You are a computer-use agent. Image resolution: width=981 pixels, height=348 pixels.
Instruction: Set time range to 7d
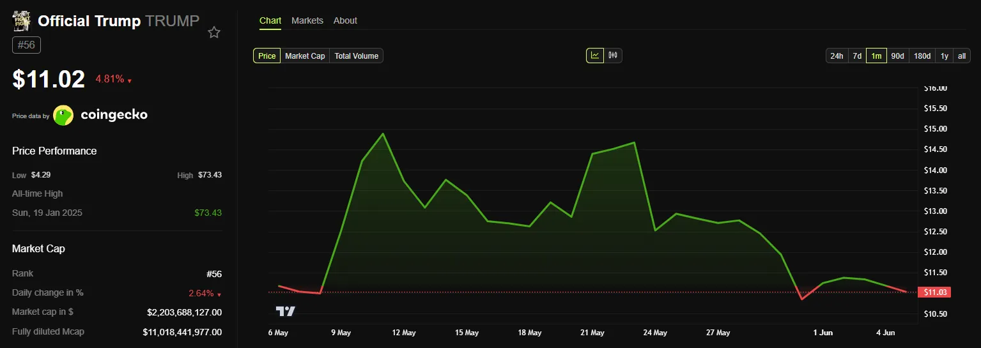click(x=857, y=56)
